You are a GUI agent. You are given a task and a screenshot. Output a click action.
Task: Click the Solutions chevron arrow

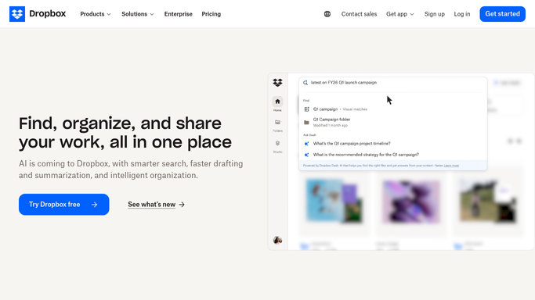tap(152, 14)
